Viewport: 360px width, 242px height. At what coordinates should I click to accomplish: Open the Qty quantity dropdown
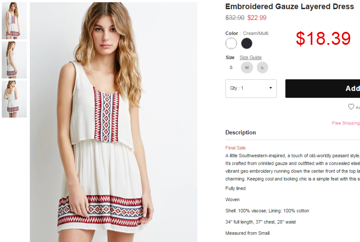pyautogui.click(x=251, y=88)
